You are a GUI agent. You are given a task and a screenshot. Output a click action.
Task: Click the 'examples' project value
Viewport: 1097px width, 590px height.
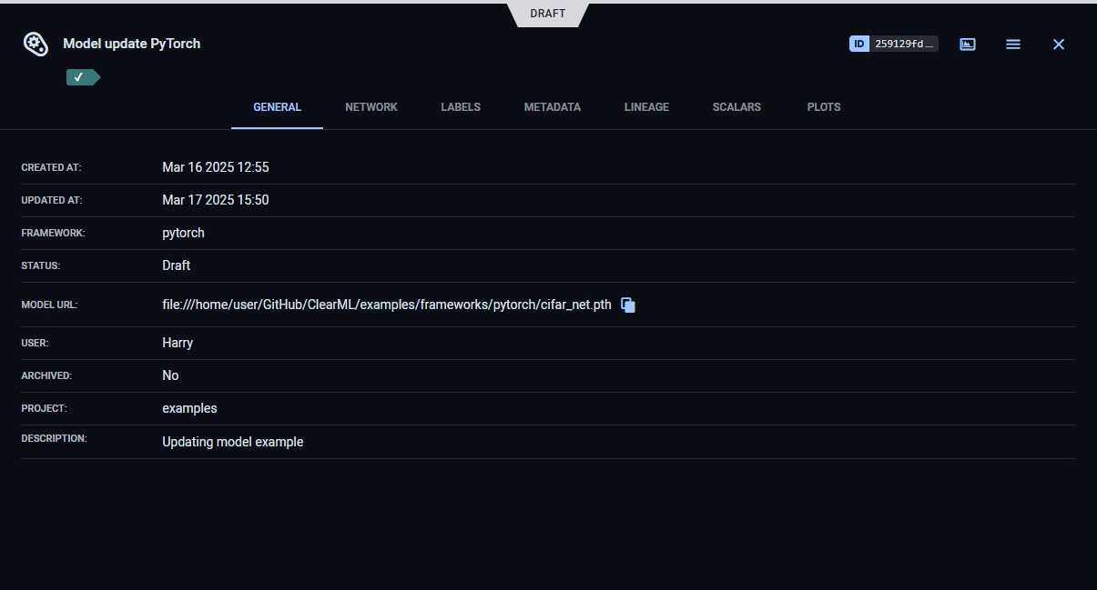point(189,408)
